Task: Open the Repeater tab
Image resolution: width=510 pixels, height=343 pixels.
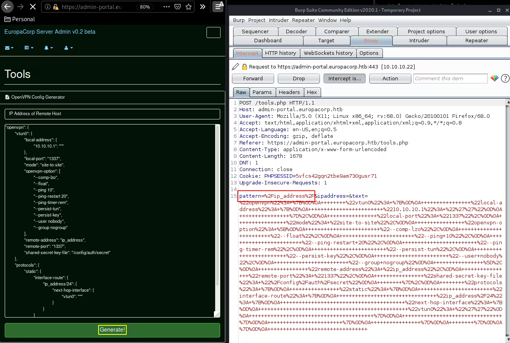Action: (x=476, y=40)
